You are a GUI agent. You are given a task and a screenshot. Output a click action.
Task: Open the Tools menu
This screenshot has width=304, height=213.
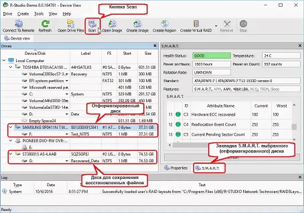click(x=39, y=14)
